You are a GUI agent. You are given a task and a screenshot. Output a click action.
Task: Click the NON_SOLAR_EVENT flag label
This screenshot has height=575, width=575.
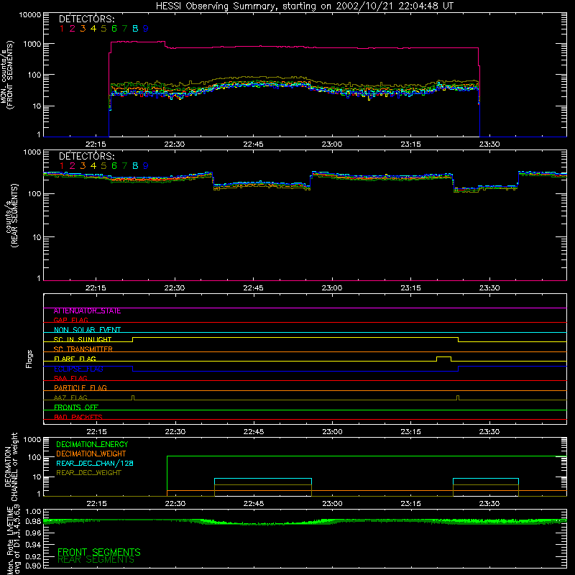point(87,330)
